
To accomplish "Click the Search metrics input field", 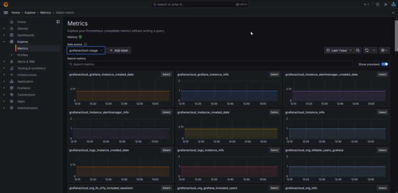I will (210, 65).
